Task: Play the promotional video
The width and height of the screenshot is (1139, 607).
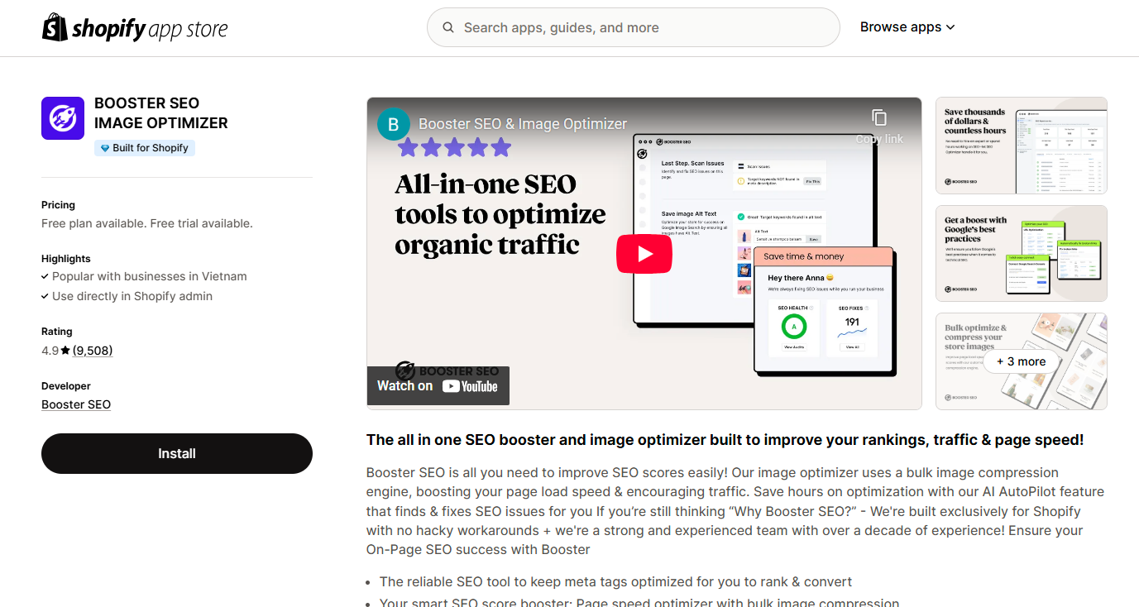Action: coord(644,253)
